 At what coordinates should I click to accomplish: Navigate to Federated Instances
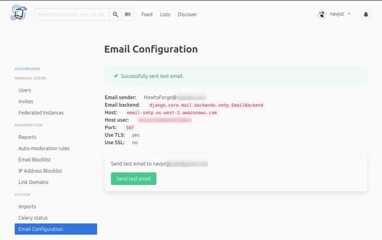pyautogui.click(x=41, y=113)
